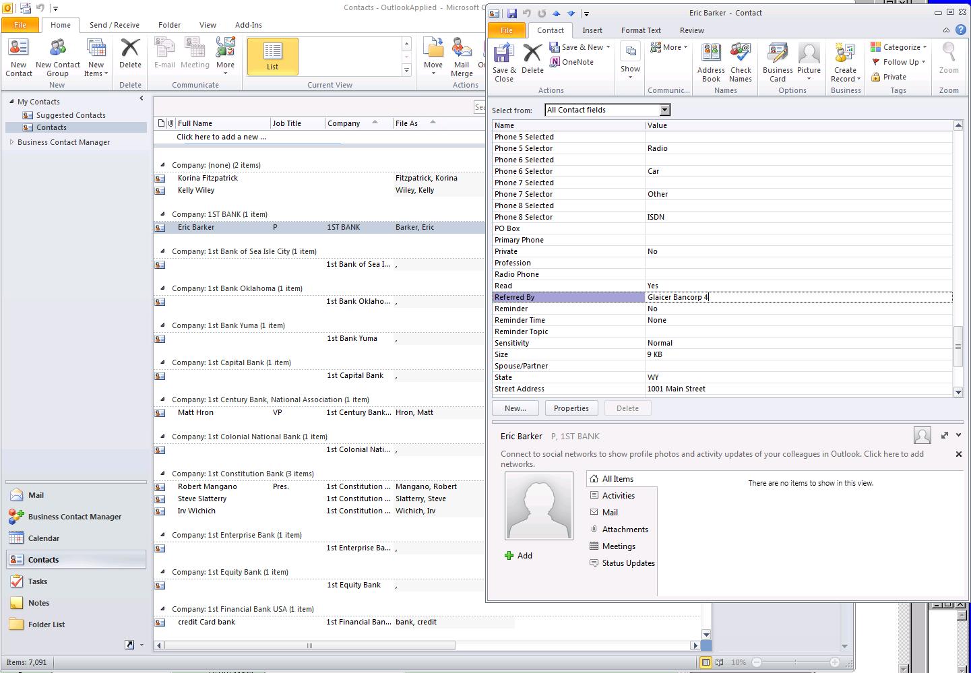This screenshot has width=971, height=673.
Task: Open the New Items menu
Action: click(96, 57)
